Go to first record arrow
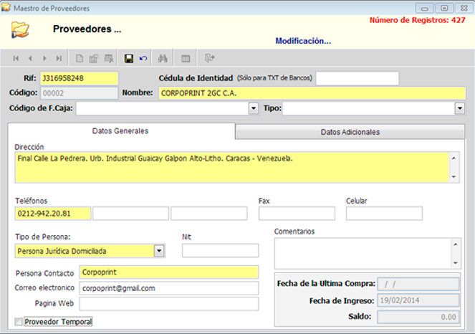 pos(16,58)
